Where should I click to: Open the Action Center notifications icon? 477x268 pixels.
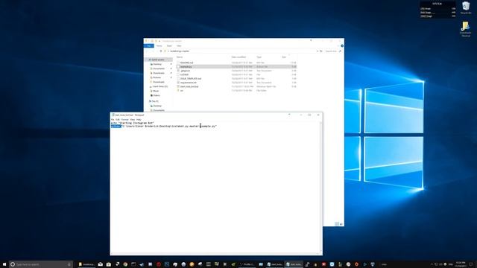tap(471, 264)
